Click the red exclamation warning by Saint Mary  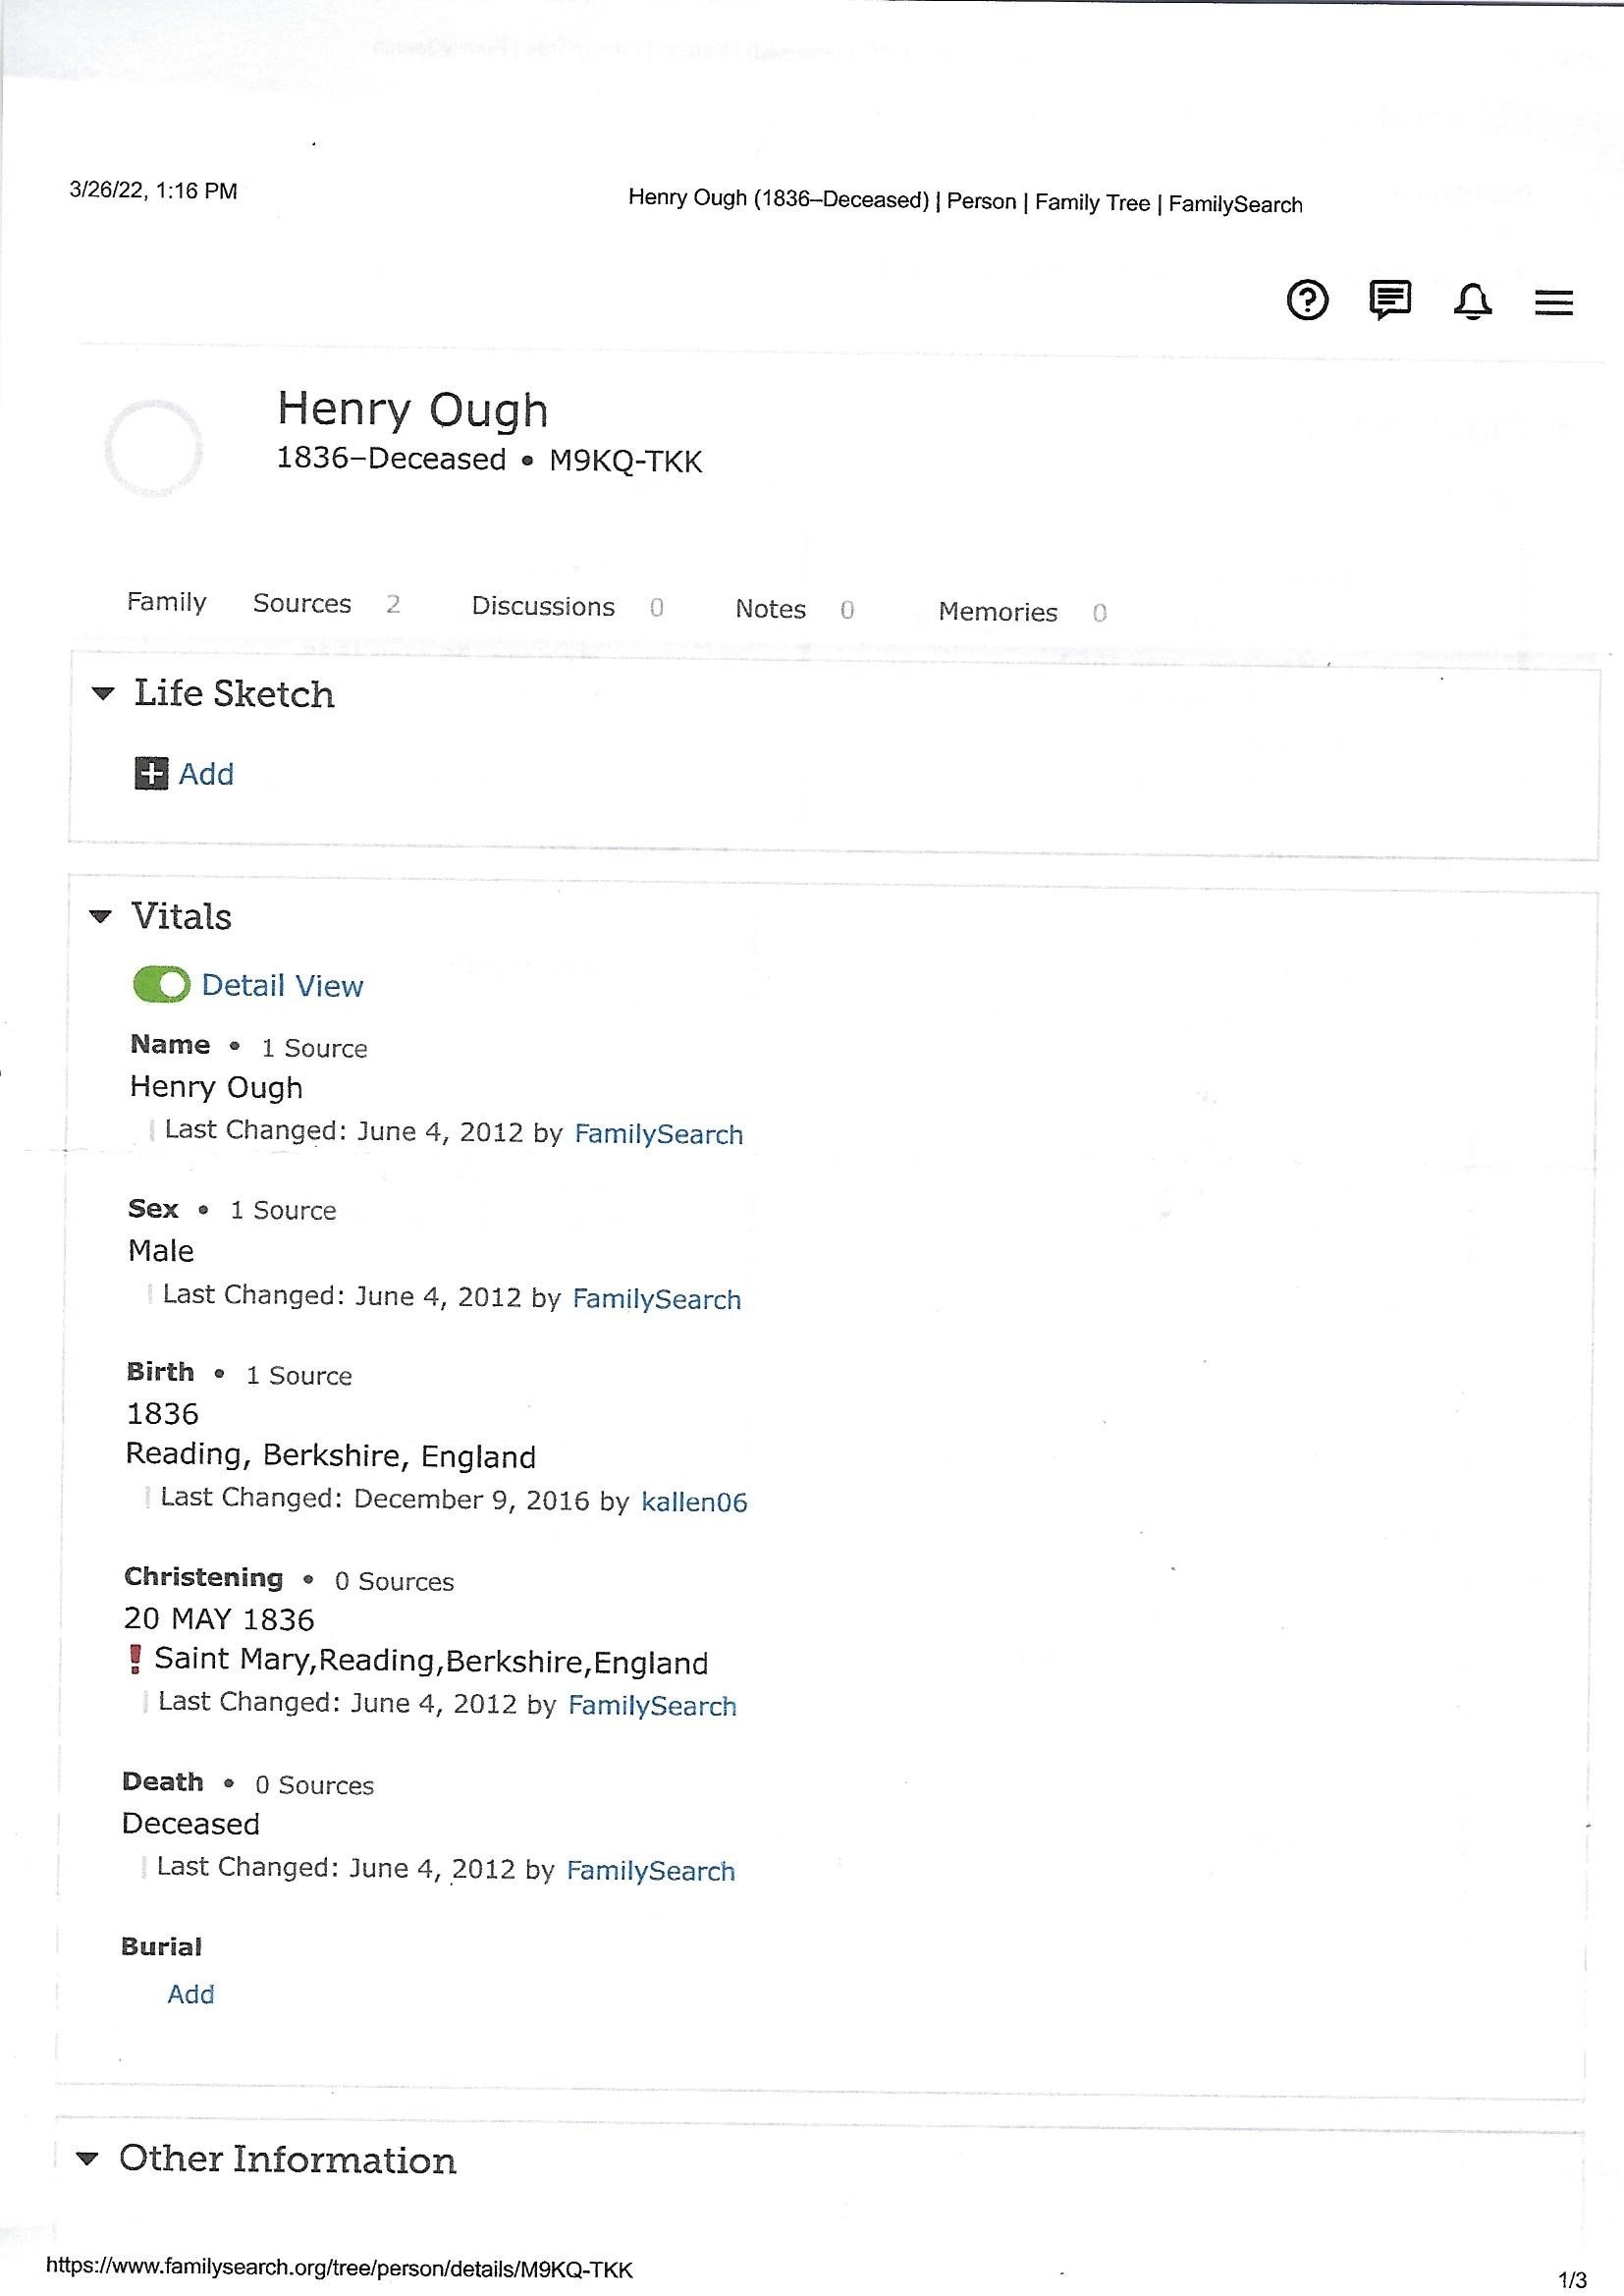(x=135, y=1659)
